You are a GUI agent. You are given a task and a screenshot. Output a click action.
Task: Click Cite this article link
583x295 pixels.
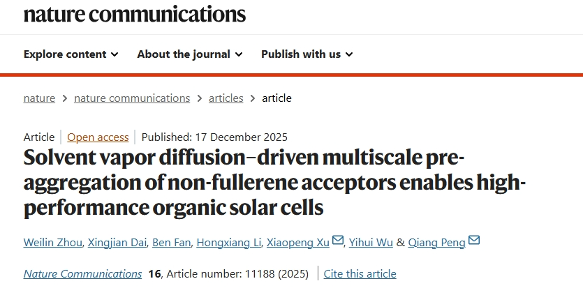[360, 274]
